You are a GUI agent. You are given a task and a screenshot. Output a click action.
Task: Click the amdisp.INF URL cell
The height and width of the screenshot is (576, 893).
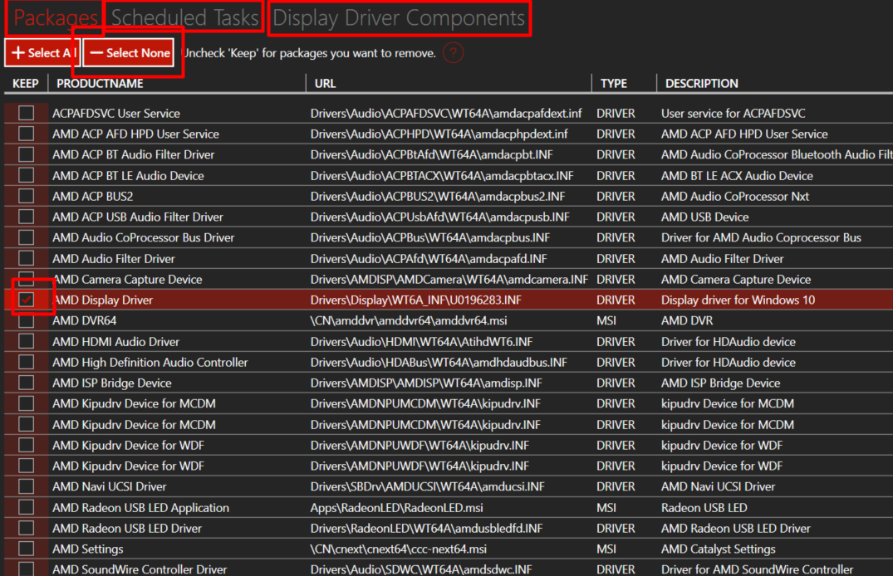tap(426, 383)
